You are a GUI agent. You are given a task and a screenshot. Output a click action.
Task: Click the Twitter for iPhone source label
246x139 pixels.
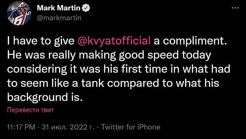tap(130, 127)
